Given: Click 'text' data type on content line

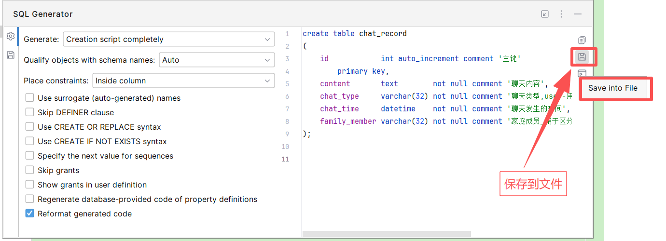Looking at the screenshot, I should click(389, 84).
